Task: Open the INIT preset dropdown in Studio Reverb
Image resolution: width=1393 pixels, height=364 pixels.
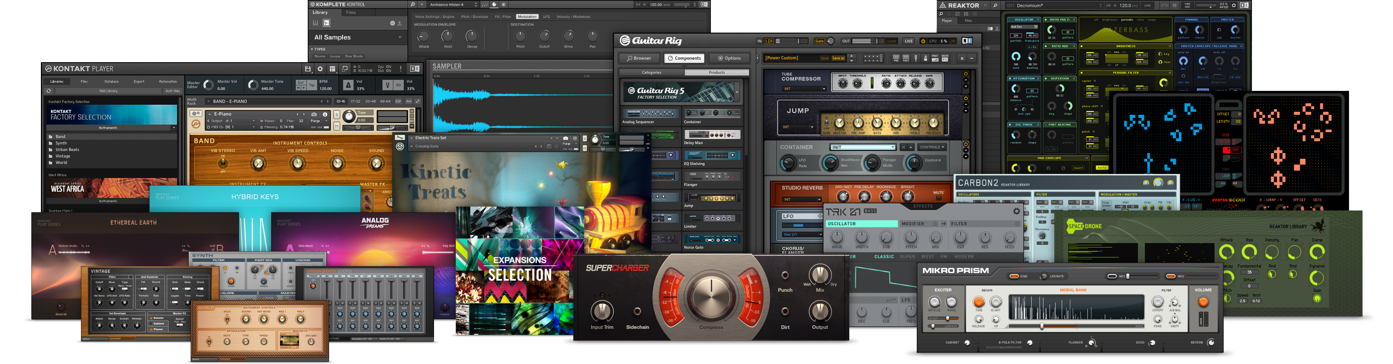Action: coord(802,199)
